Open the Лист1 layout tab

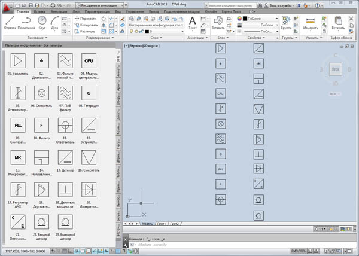pos(162,223)
